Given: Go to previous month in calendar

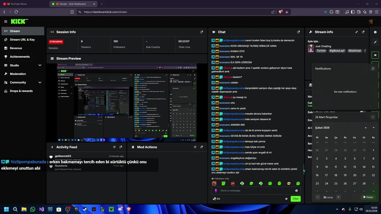Looking at the screenshot, I should tap(366, 128).
